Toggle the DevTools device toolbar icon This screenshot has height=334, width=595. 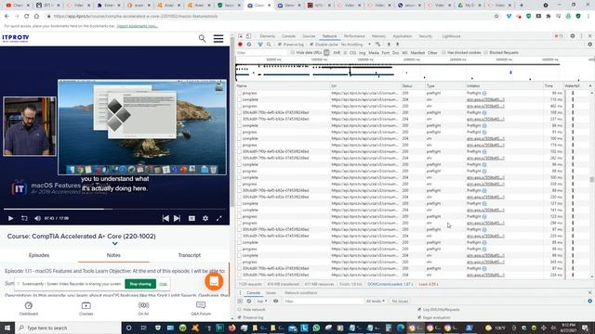[248, 36]
